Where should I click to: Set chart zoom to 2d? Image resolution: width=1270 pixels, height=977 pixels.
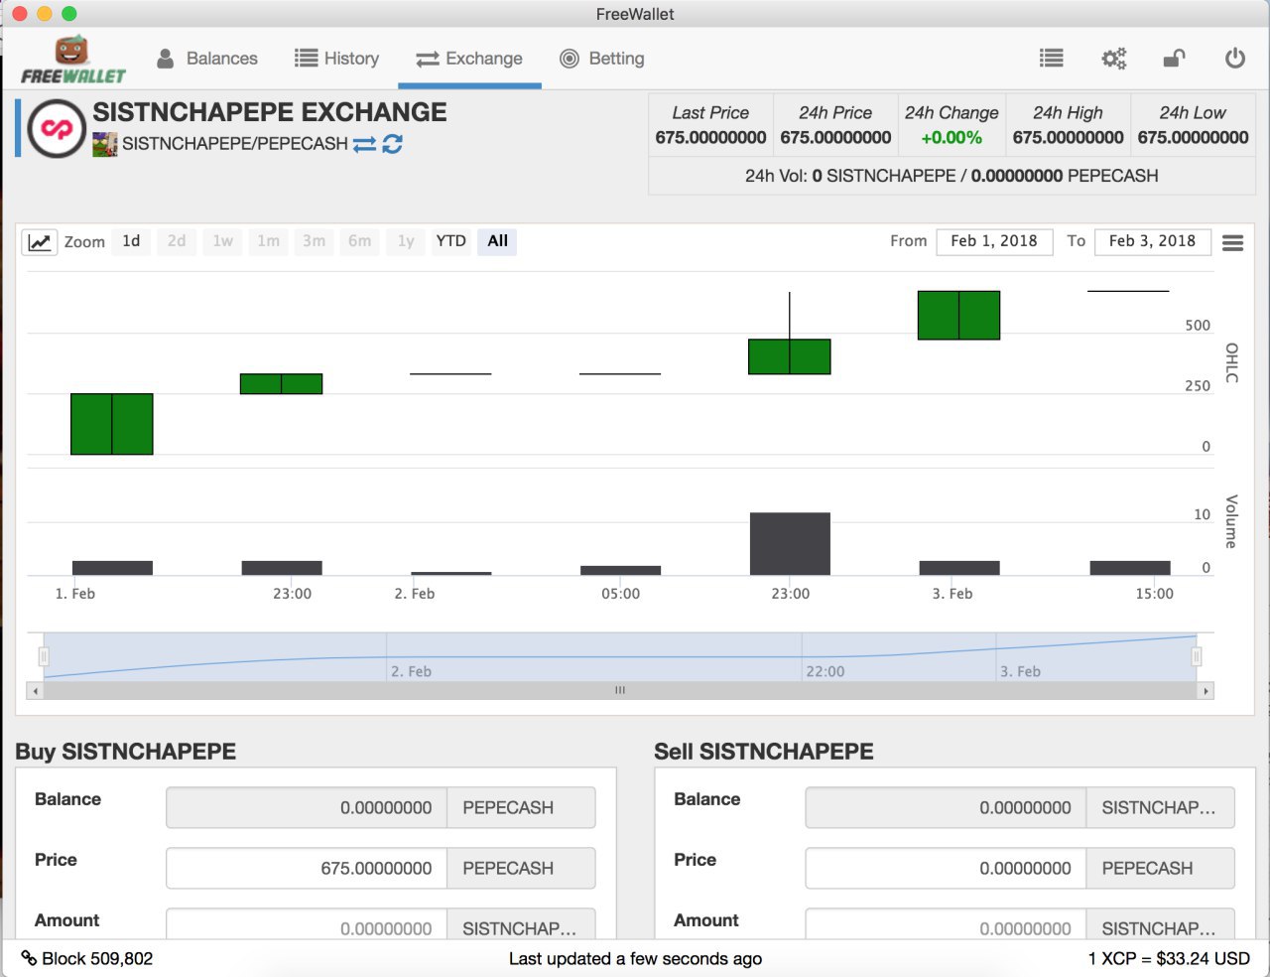pyautogui.click(x=177, y=241)
